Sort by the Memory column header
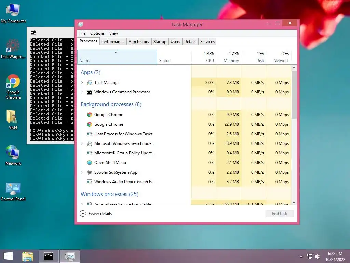The width and height of the screenshot is (350, 263). [x=229, y=57]
